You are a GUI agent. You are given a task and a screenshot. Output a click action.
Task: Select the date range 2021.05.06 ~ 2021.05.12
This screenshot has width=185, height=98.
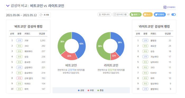[21, 15]
